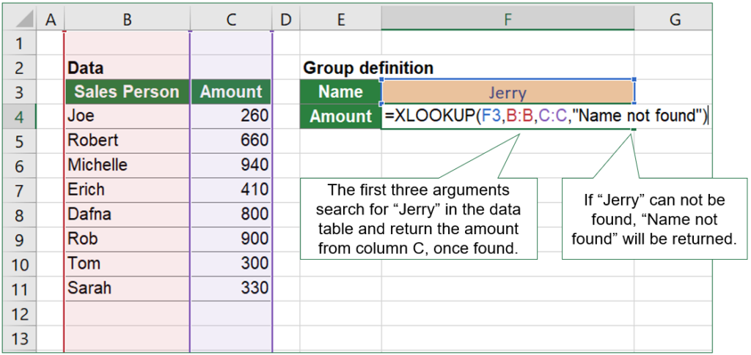
Task: Click the cell with value 940
Action: click(231, 166)
